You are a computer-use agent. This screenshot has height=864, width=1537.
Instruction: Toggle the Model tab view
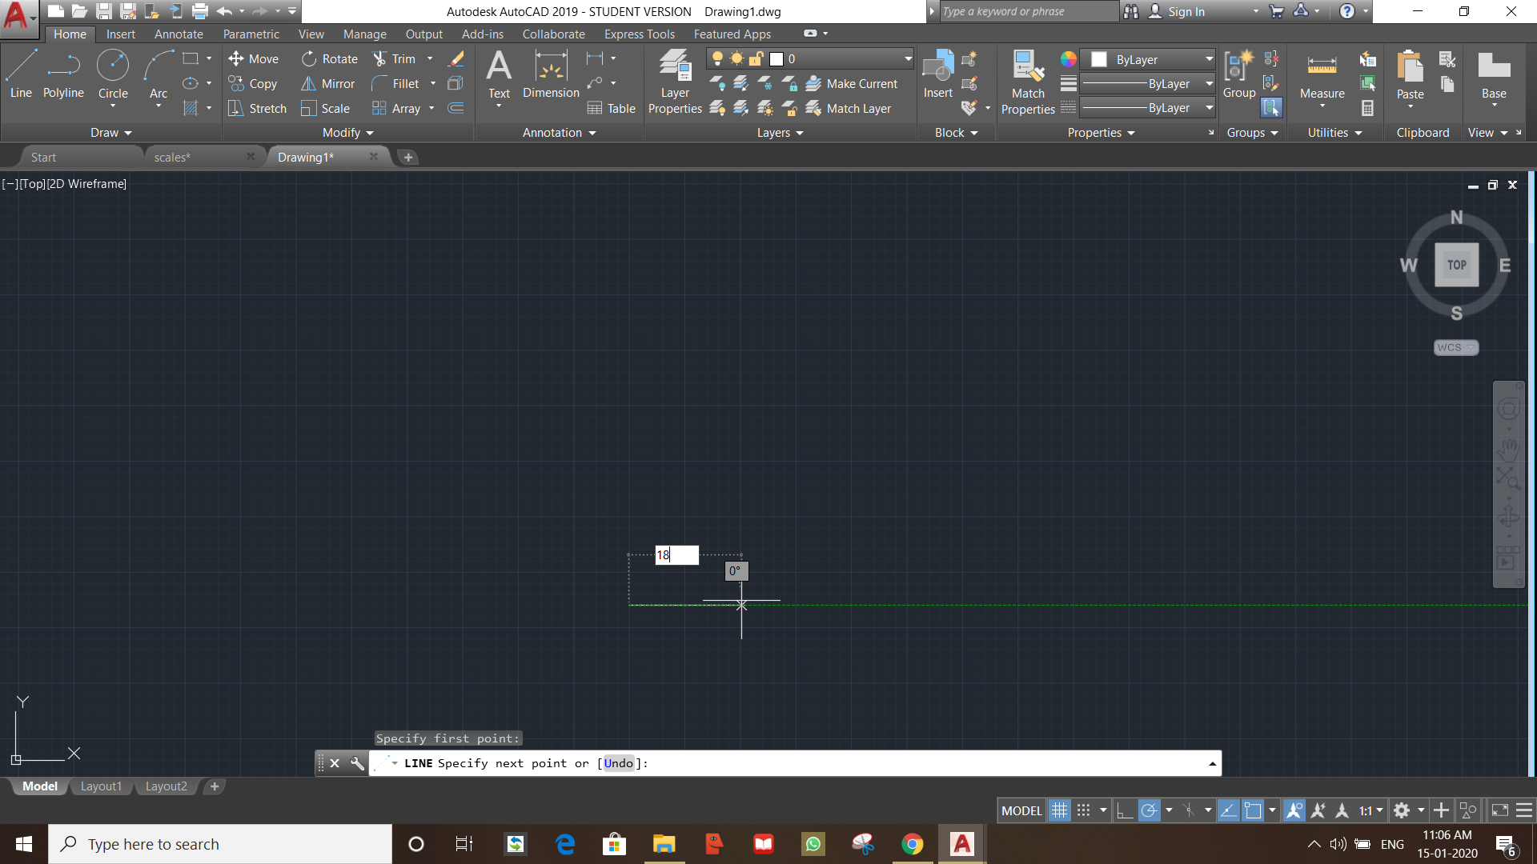coord(38,785)
